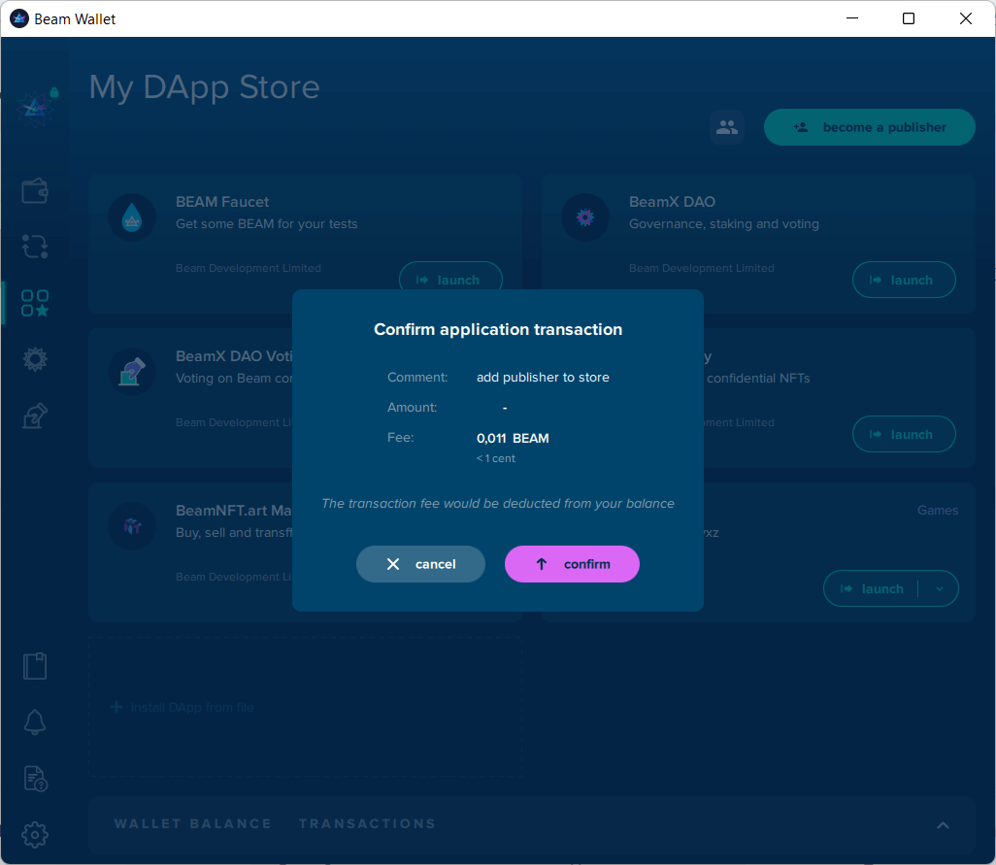Open the Atomic Swap sidebar icon
Image resolution: width=996 pixels, height=865 pixels.
pyautogui.click(x=35, y=247)
